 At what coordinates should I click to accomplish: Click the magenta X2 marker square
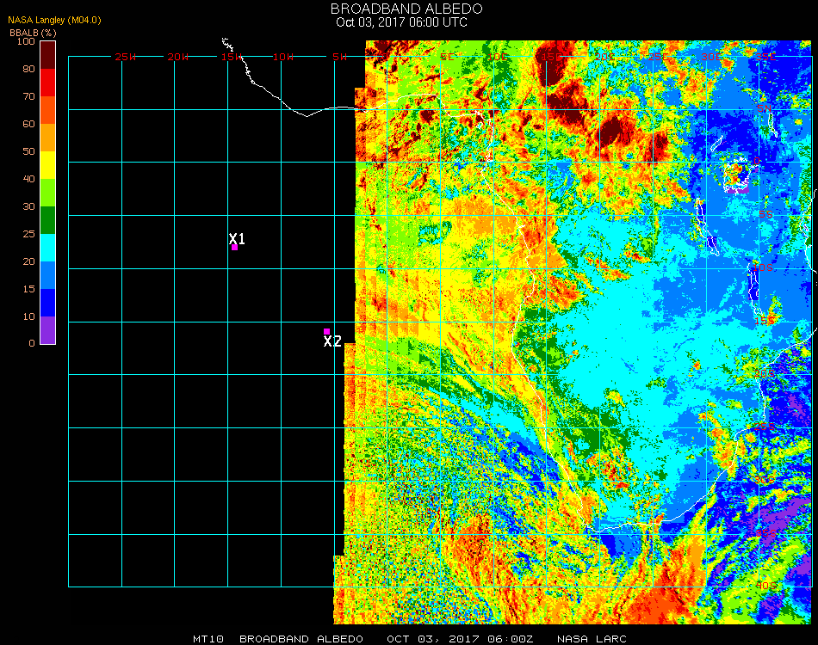[x=326, y=331]
